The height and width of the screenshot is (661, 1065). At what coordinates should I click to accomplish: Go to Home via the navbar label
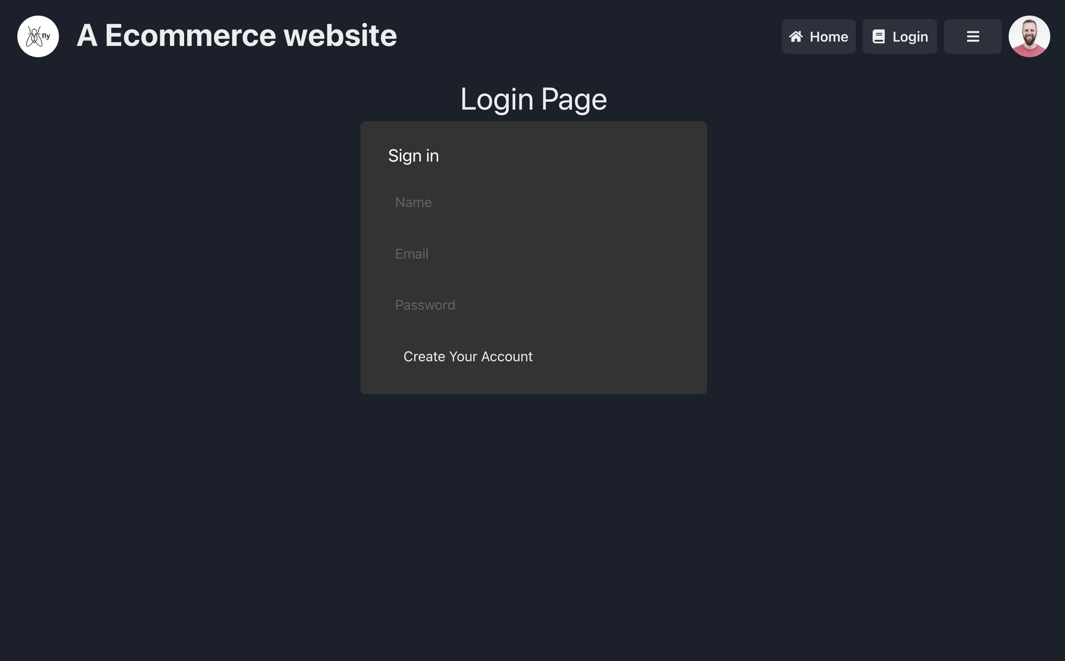tap(828, 37)
